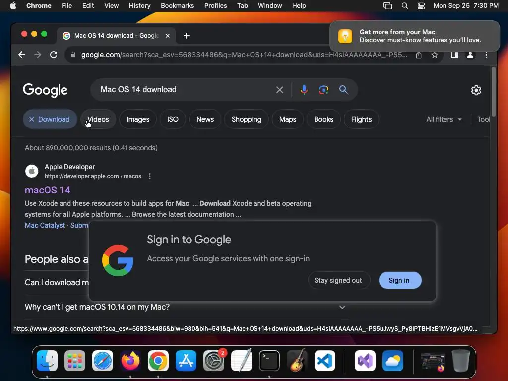Expand 'Why can't I get macOS 10.14' question
This screenshot has height=381, width=508.
point(187,307)
